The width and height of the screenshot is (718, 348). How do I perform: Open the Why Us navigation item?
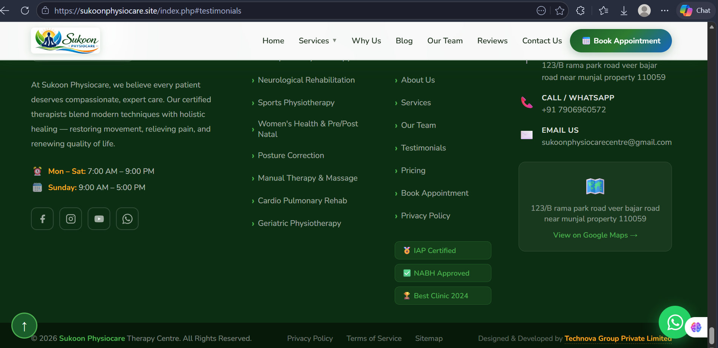pos(366,41)
